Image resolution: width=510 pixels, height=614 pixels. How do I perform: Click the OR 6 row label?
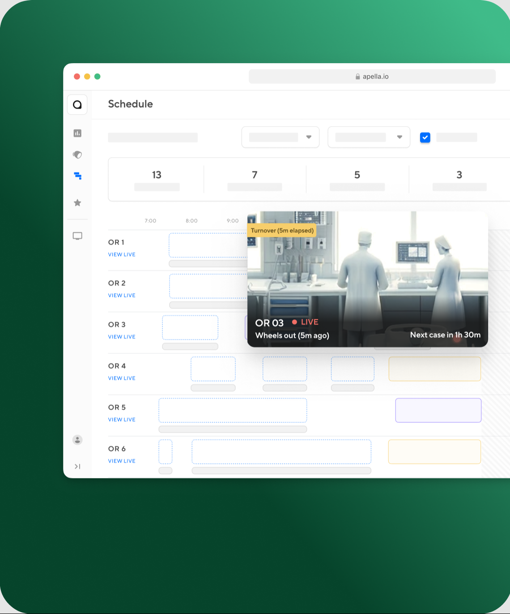[x=117, y=449]
